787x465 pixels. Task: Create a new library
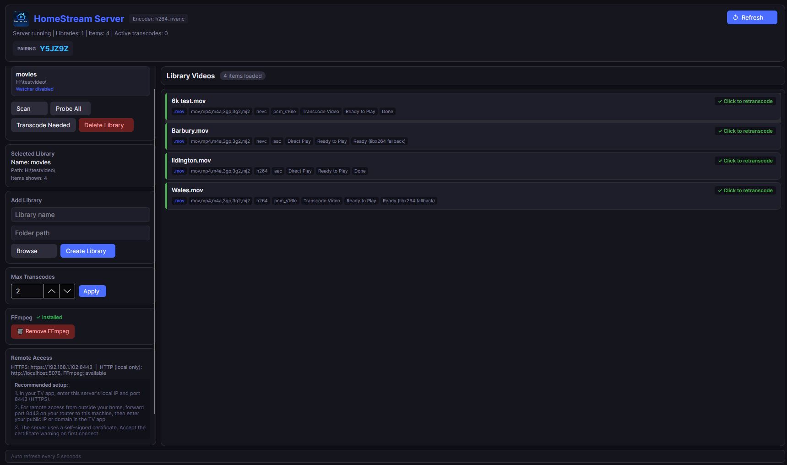tap(87, 251)
